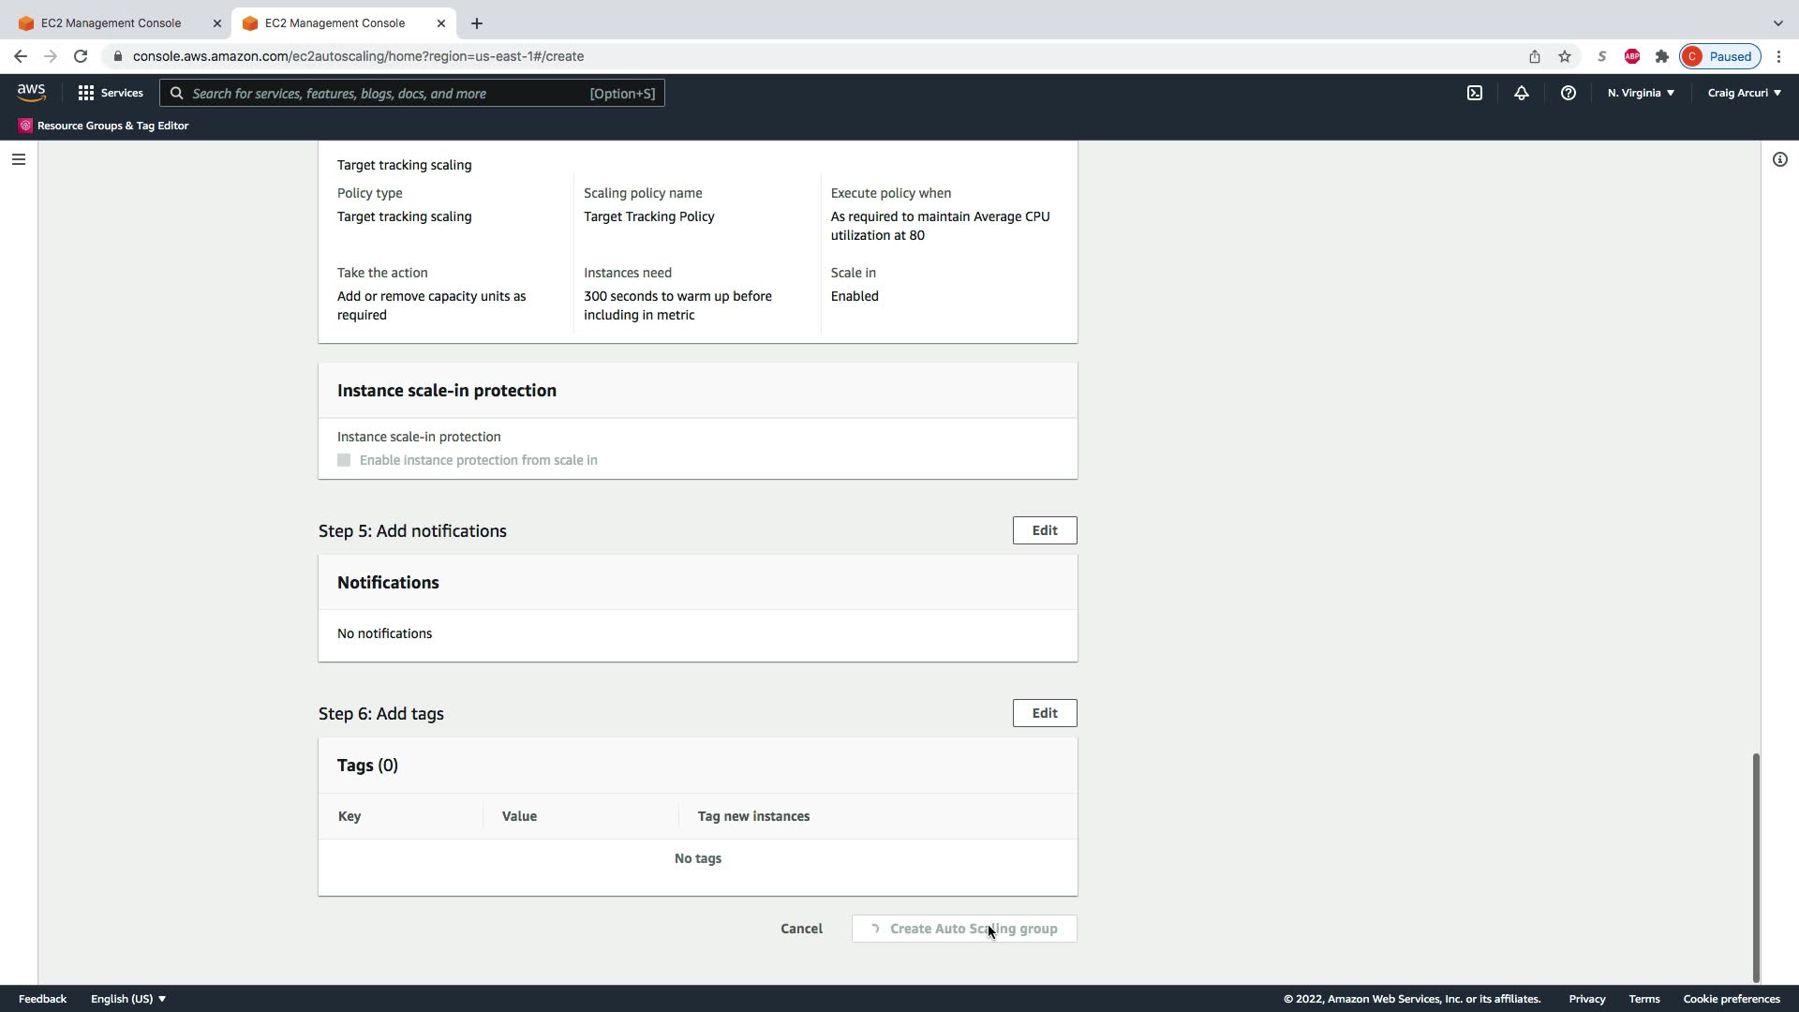Open the Services grid menu
Screen dimensions: 1799x1012
coord(111,93)
